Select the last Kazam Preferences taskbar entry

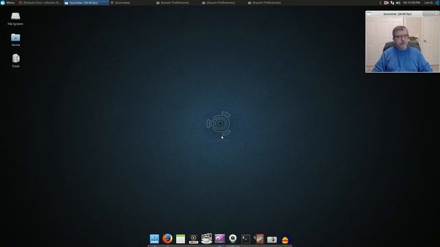[x=269, y=3]
